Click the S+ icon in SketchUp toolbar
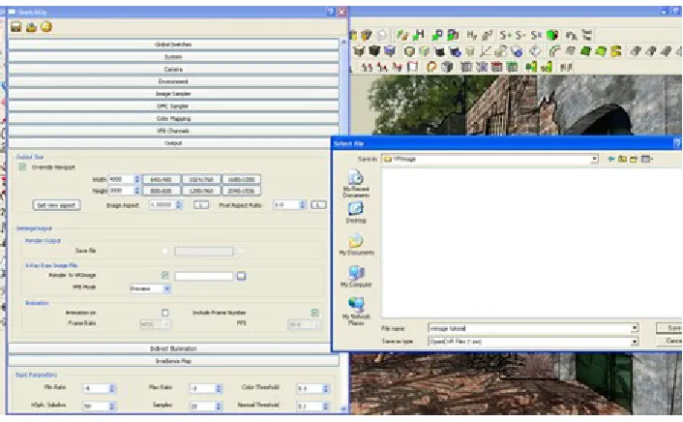Screen dimensions: 683x422 click(506, 35)
